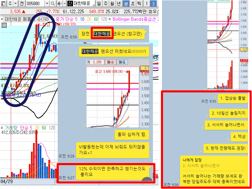
Task: Click the 매도 sell button in chat chart
Action: point(122,62)
